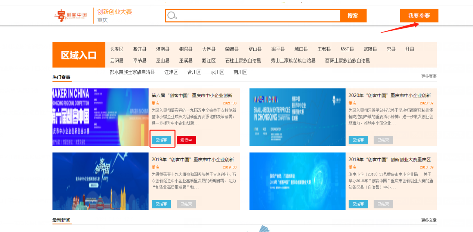Open the 2020年 competition thumbnail
Image resolution: width=473 pixels, height=232 pixels.
[297, 117]
